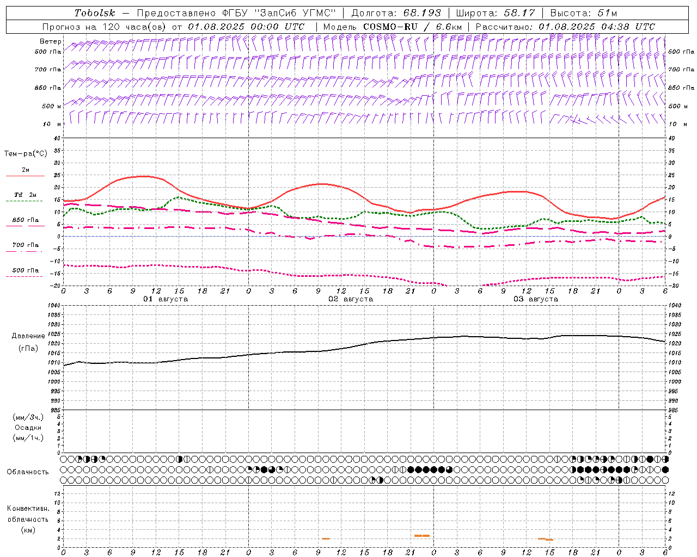Click "Прогноз на 120 часа(ов)" forecast text
This screenshot has width=697, height=557.
pyautogui.click(x=105, y=27)
